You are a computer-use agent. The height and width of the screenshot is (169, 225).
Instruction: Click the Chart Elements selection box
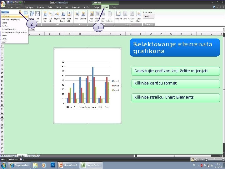pyautogui.click(x=10, y=12)
